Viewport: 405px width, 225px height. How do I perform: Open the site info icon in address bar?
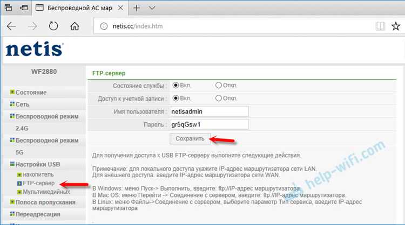(104, 26)
